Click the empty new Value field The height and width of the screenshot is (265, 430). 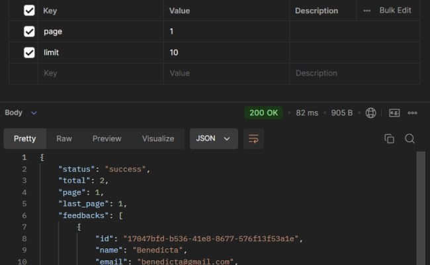[x=226, y=74]
